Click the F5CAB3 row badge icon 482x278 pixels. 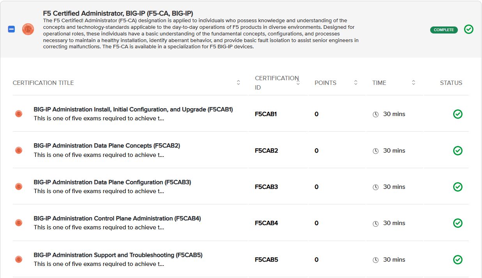point(19,187)
